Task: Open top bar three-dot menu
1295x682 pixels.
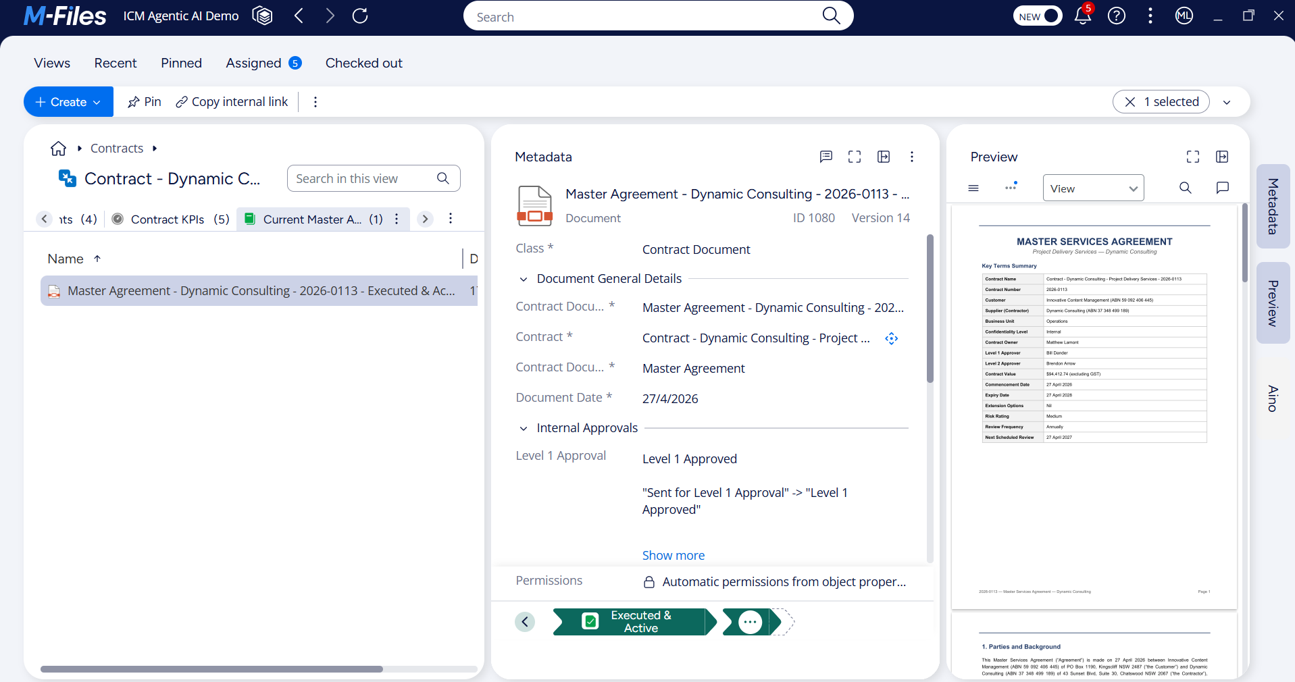Action: point(1150,16)
